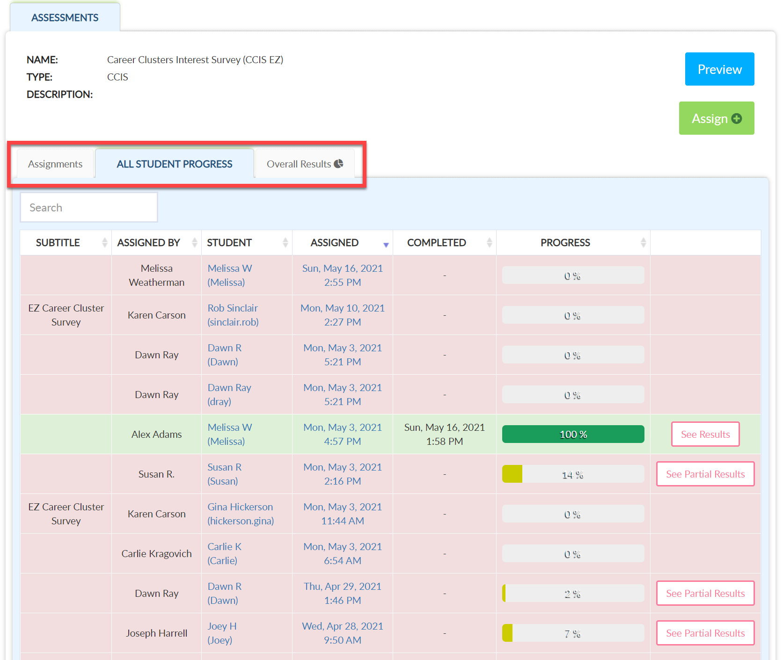This screenshot has width=783, height=660.
Task: See Partial Results for Susan R
Action: tap(705, 474)
